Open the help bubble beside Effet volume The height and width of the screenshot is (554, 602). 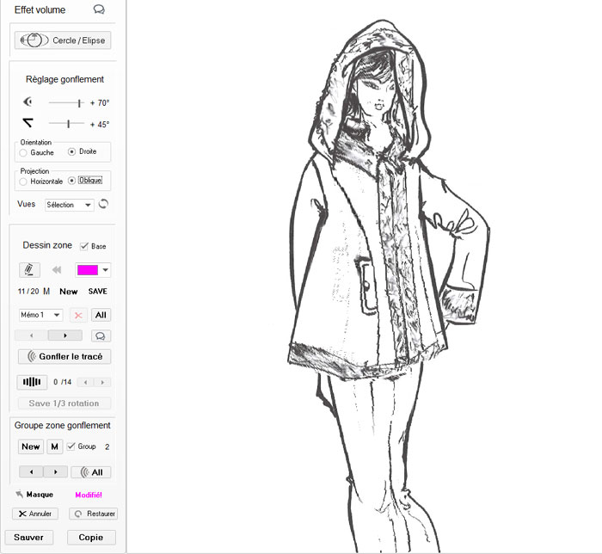pyautogui.click(x=99, y=10)
